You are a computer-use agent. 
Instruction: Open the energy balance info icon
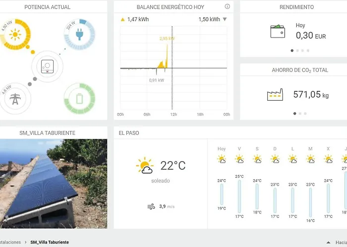point(227,7)
